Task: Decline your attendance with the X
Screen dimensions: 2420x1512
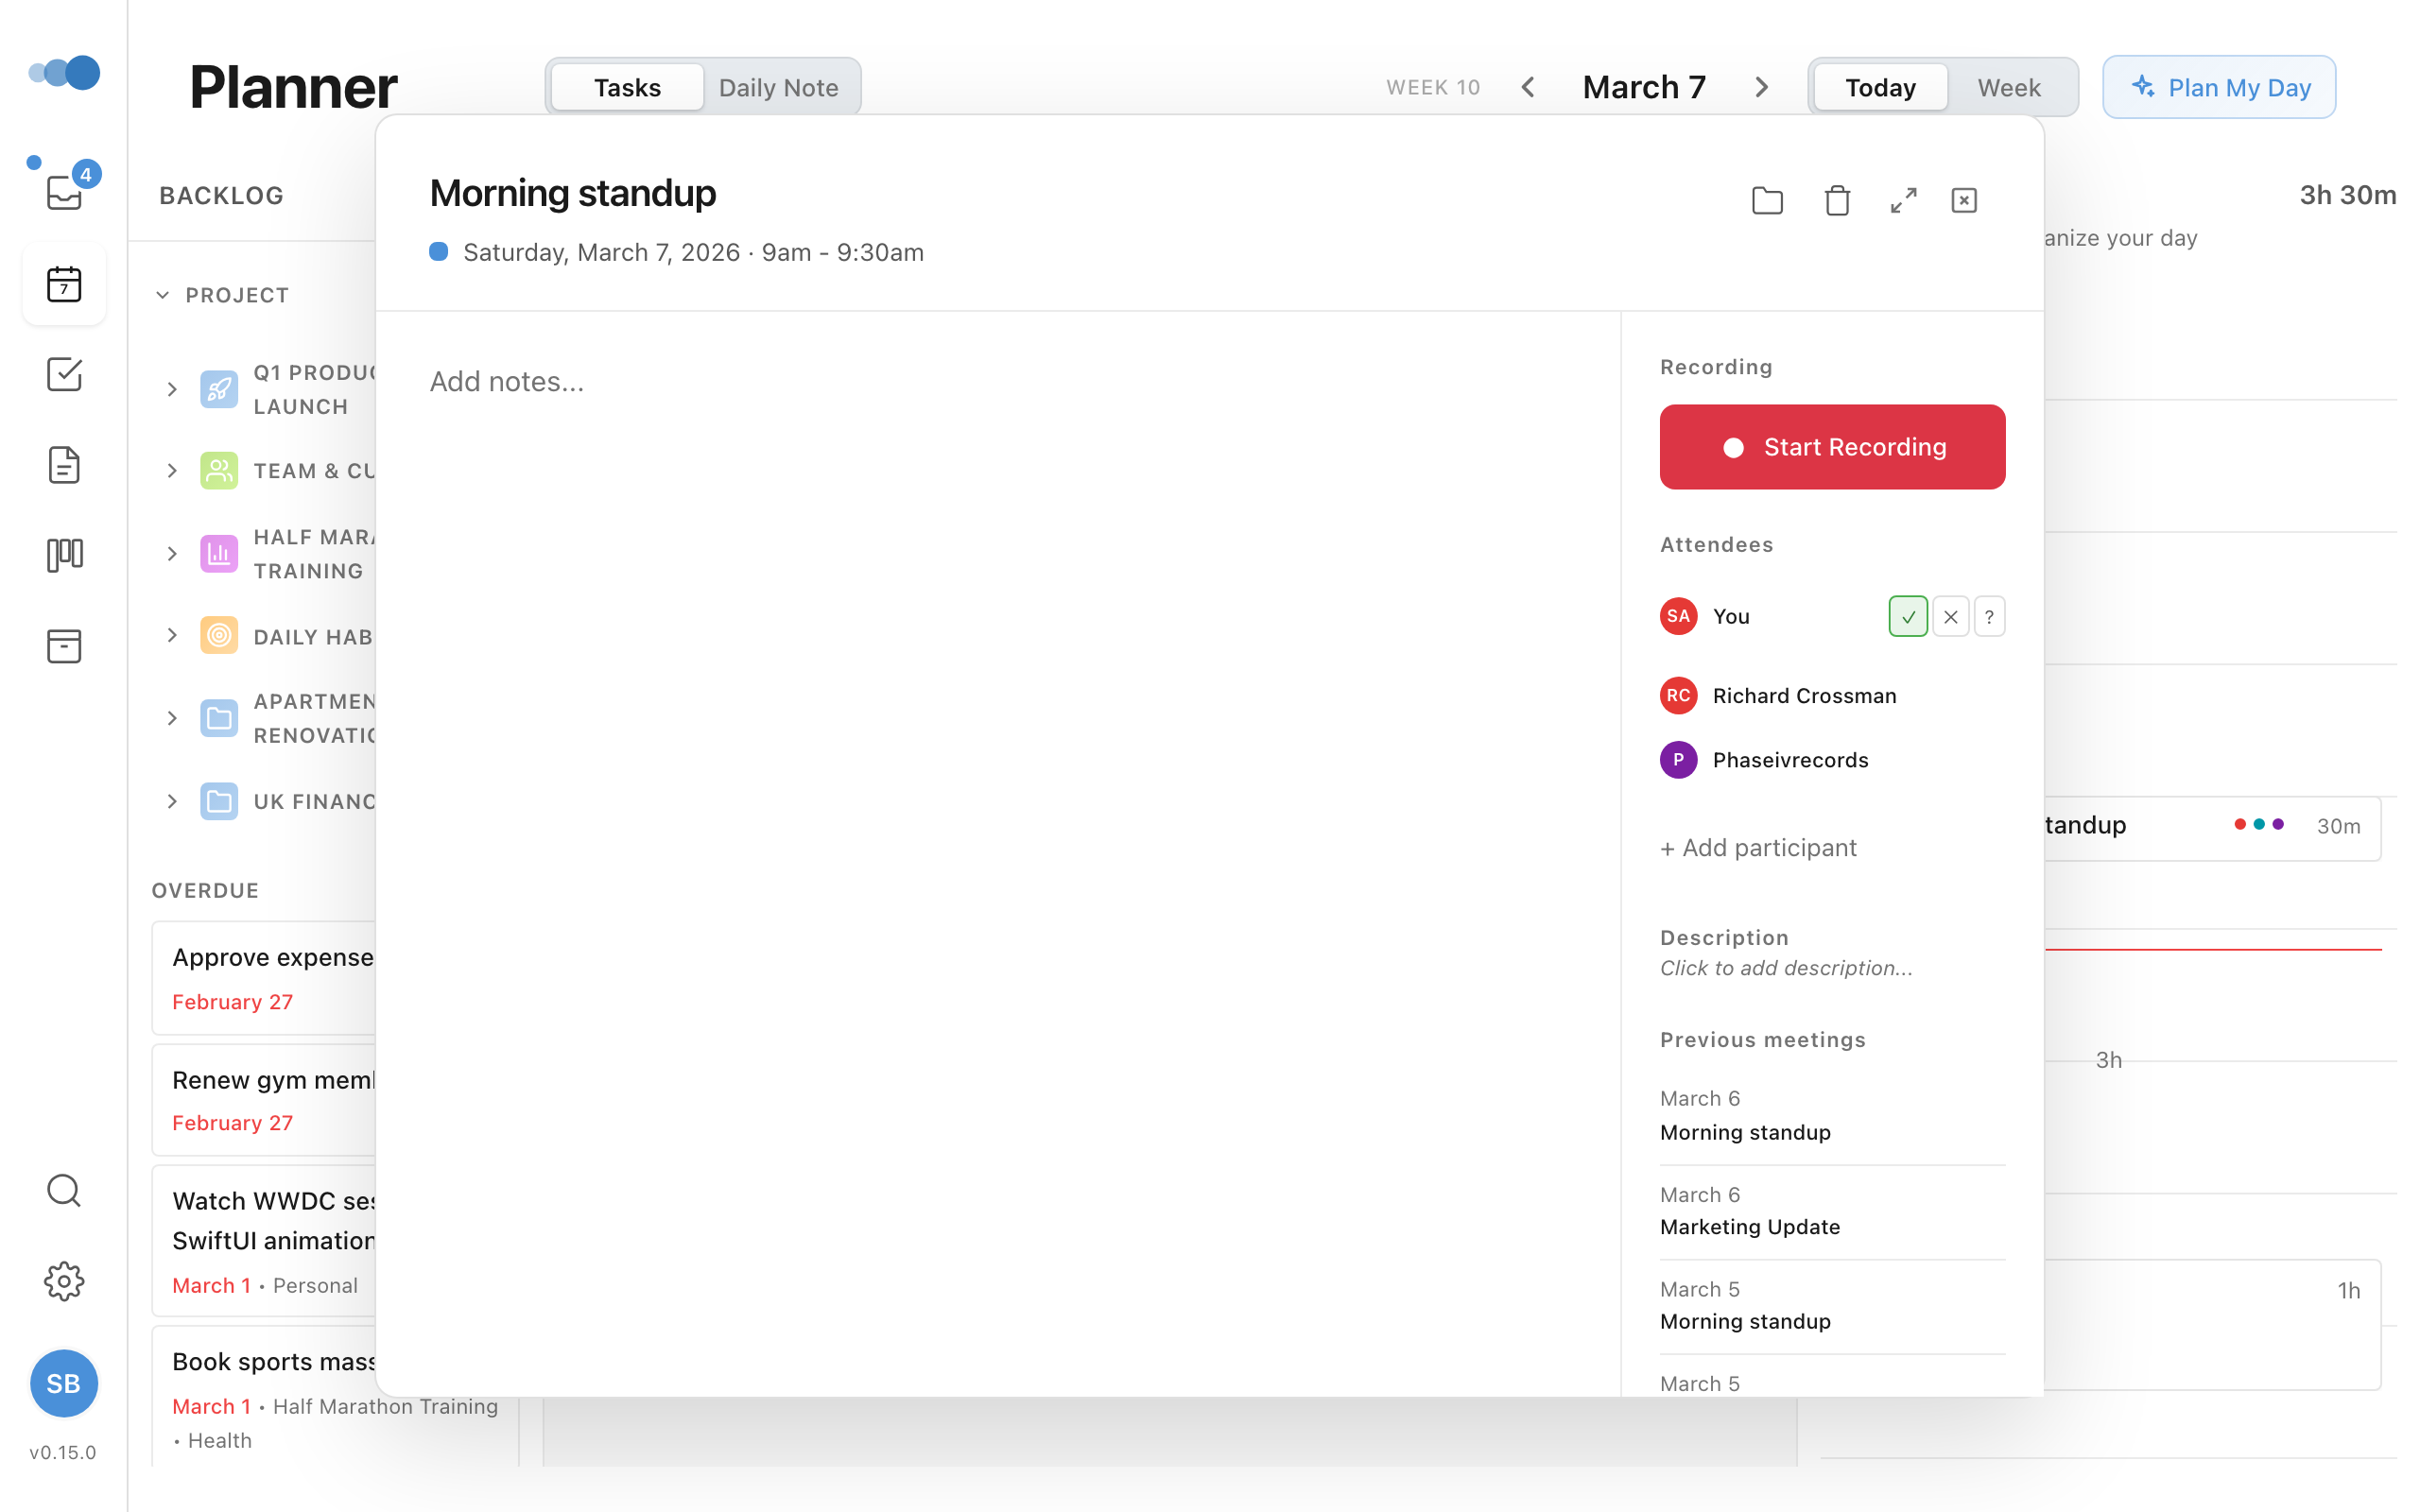Action: [x=1949, y=616]
